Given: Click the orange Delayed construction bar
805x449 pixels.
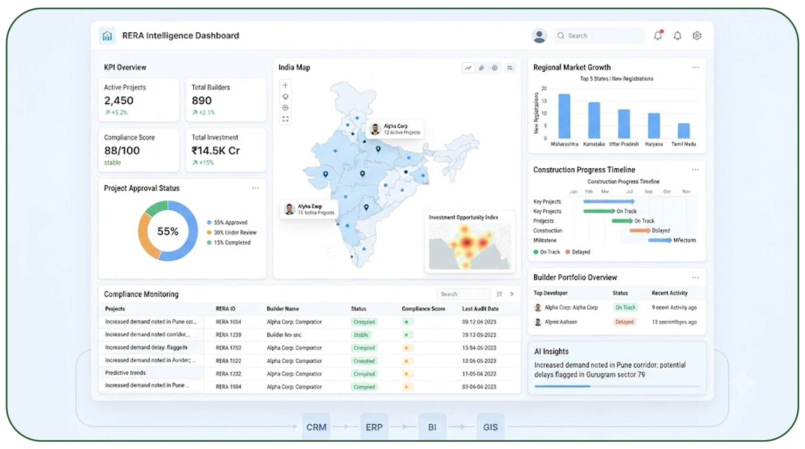Looking at the screenshot, I should coord(640,231).
